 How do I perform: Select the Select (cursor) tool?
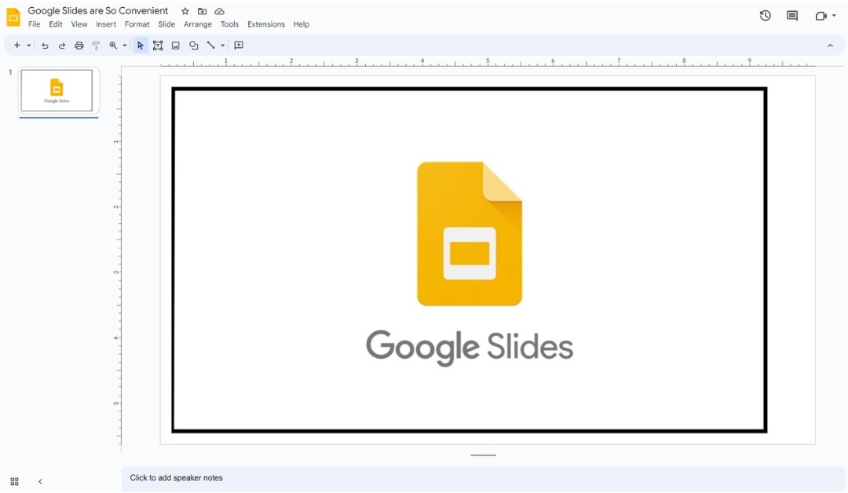point(140,45)
